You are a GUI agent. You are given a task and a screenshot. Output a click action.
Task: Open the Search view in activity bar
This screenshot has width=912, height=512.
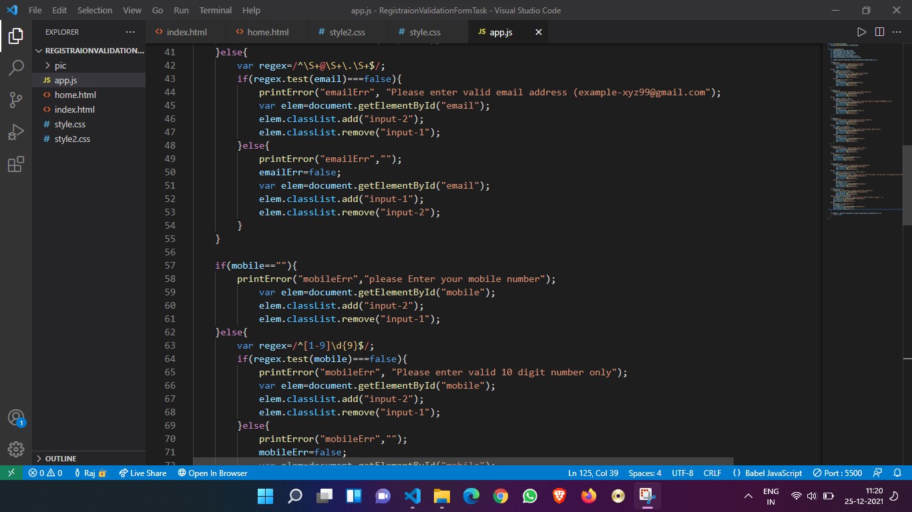[16, 68]
